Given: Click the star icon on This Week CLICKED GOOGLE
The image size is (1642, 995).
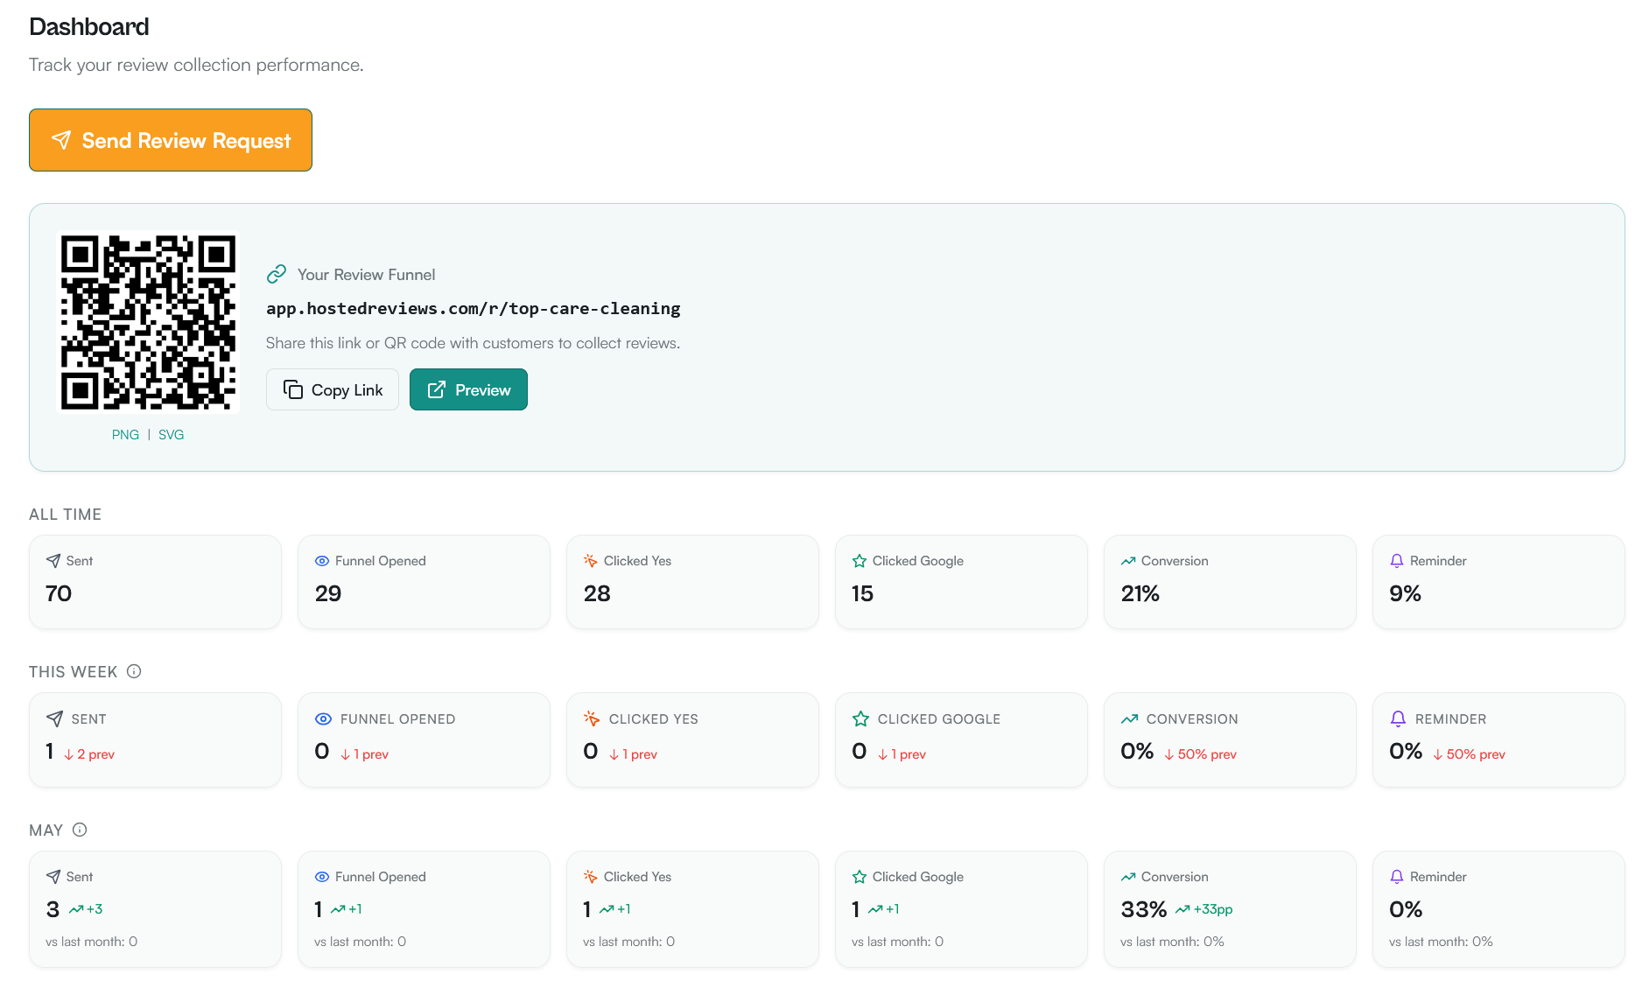Looking at the screenshot, I should point(860,718).
